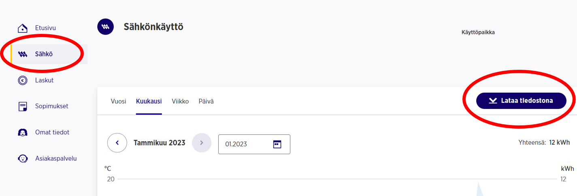Click the Omat tiedot person icon
This screenshot has width=577, height=196.
tap(23, 133)
